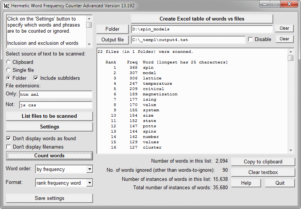Click Create Excel table of words vs files

click(202, 19)
